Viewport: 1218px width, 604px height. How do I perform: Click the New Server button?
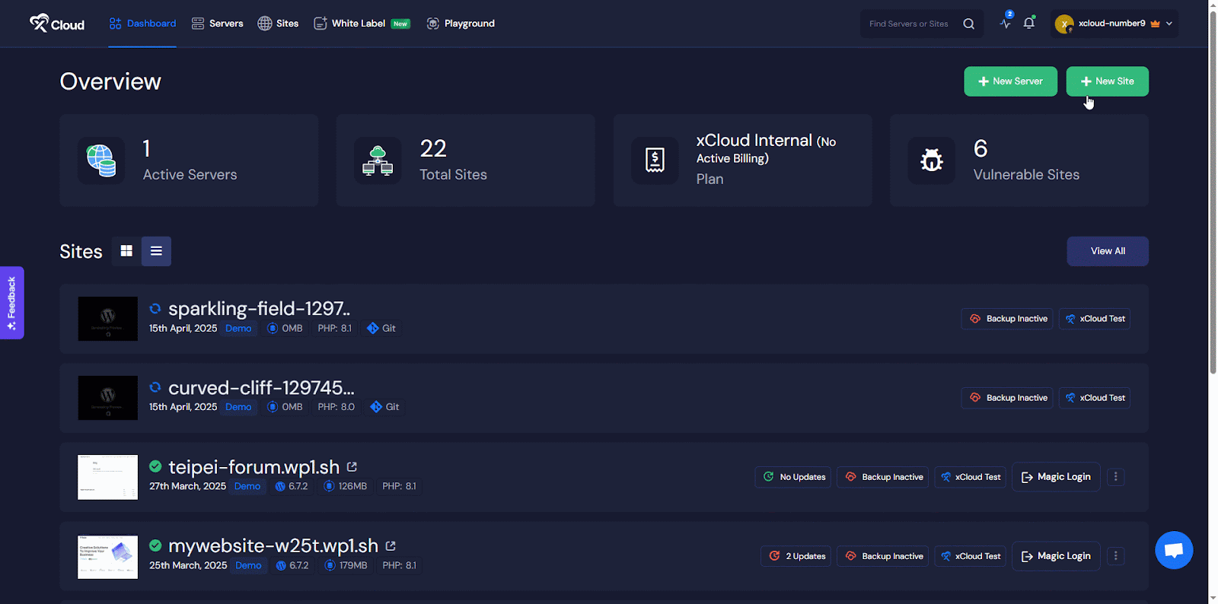tap(1010, 81)
